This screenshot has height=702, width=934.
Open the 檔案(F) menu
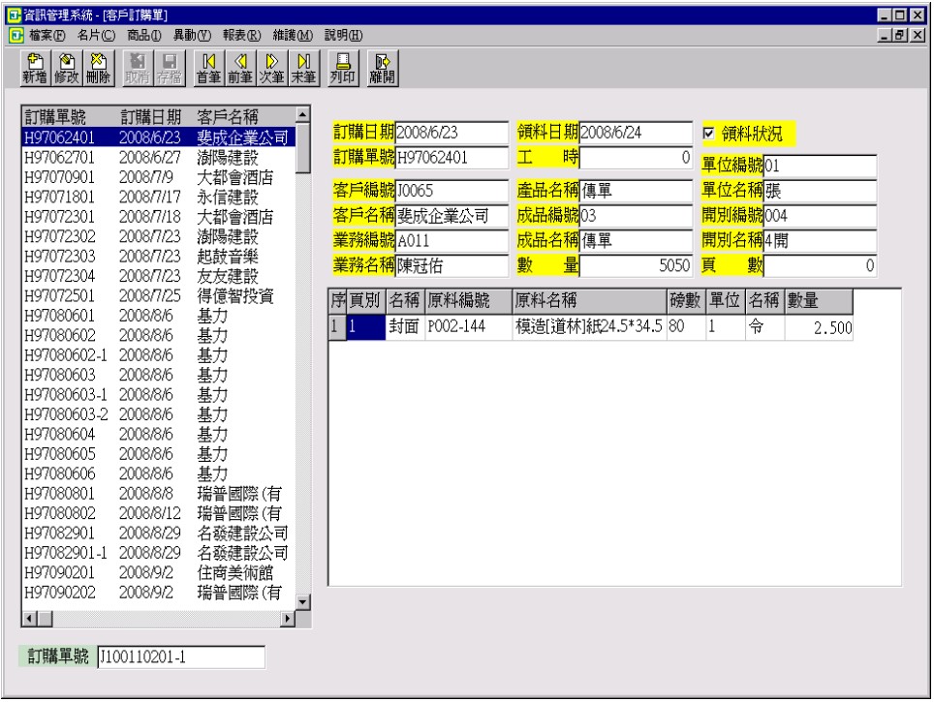click(x=47, y=35)
